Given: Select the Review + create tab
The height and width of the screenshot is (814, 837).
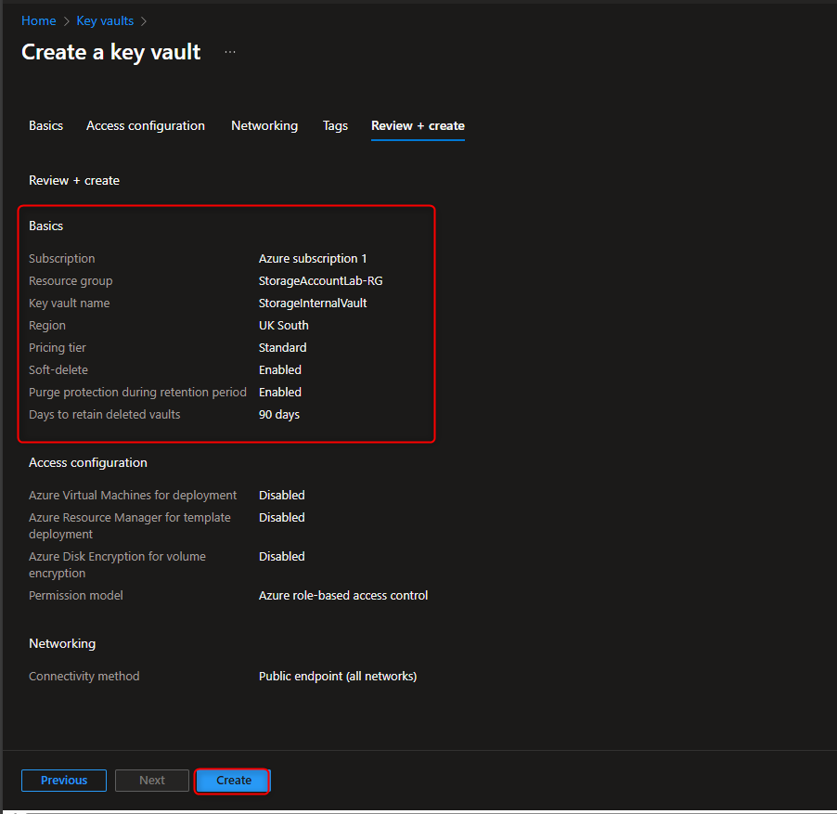Looking at the screenshot, I should click(418, 125).
